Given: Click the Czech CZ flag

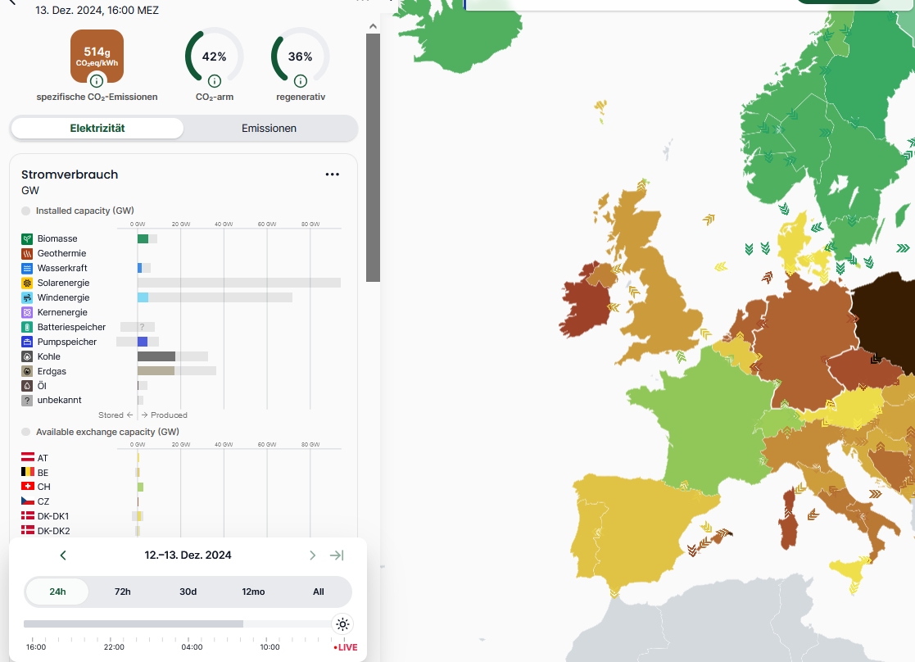Looking at the screenshot, I should click(x=27, y=501).
